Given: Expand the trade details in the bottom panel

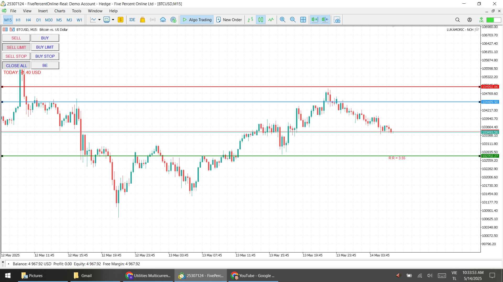Looking at the screenshot, I should click(x=8, y=264).
